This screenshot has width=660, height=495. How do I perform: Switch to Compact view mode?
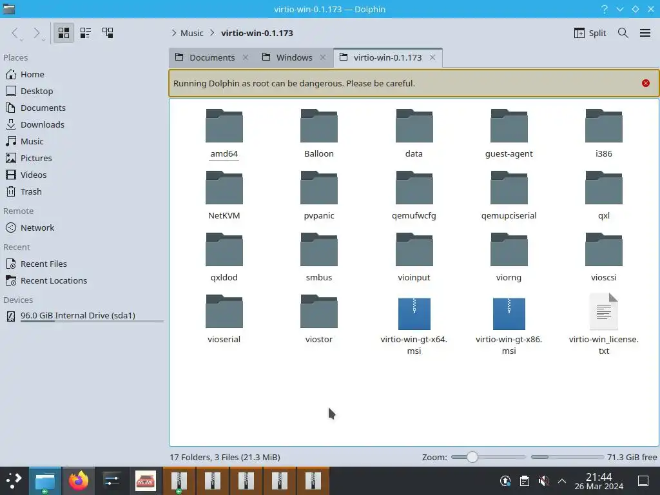click(86, 33)
